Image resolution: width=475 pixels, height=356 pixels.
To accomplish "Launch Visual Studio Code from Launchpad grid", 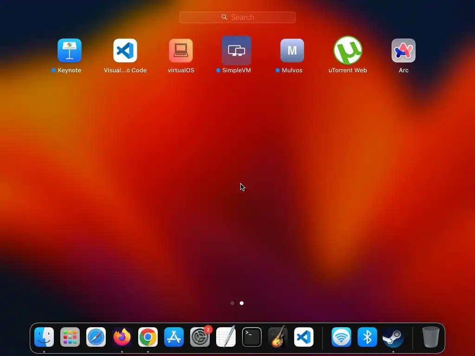I will [x=125, y=50].
